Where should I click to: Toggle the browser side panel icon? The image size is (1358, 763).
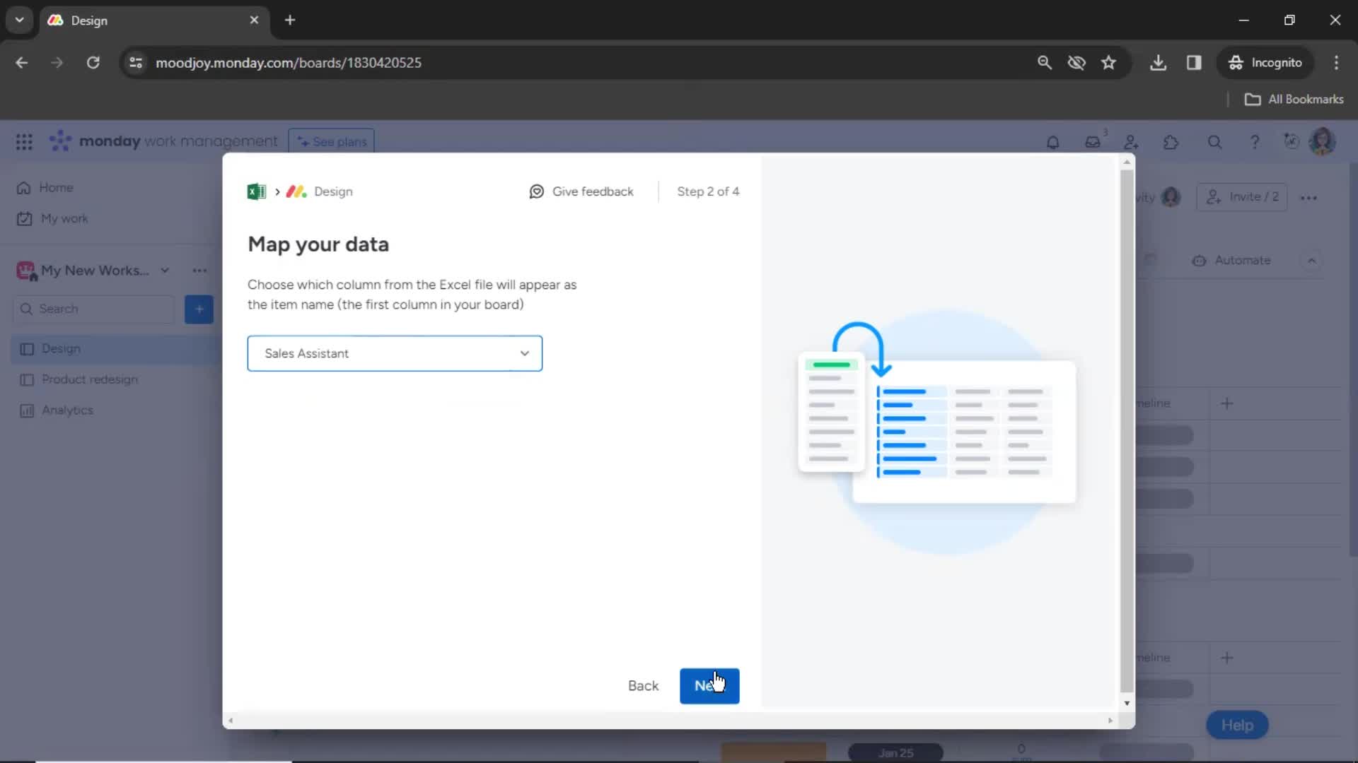1194,63
